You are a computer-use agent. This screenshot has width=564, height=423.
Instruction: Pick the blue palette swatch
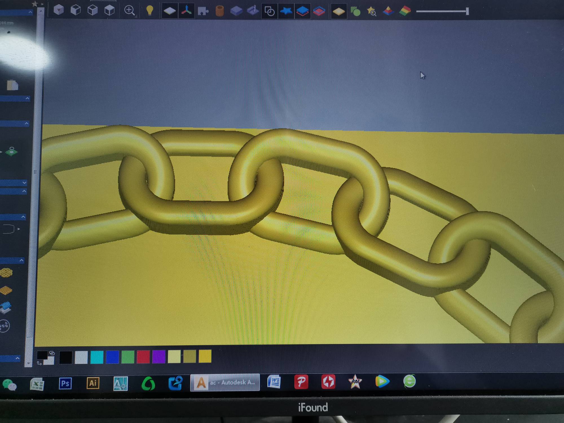[112, 357]
